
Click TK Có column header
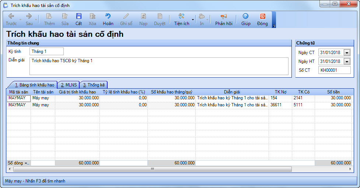[304, 92]
